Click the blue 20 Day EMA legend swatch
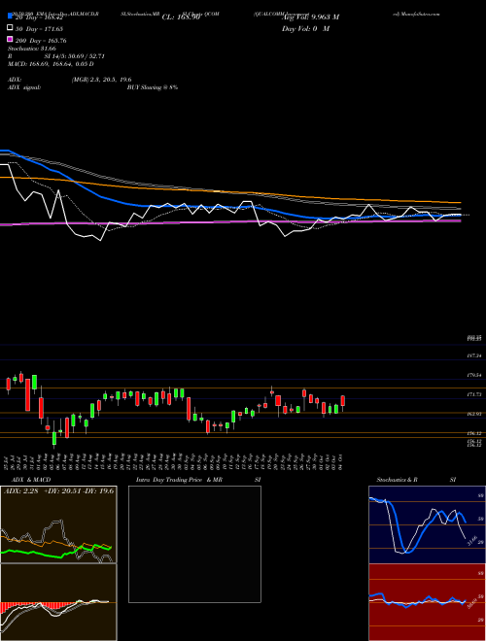Viewport: 486px width, 641px height. 11,16
